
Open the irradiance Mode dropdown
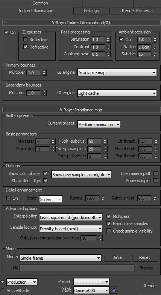61,258
